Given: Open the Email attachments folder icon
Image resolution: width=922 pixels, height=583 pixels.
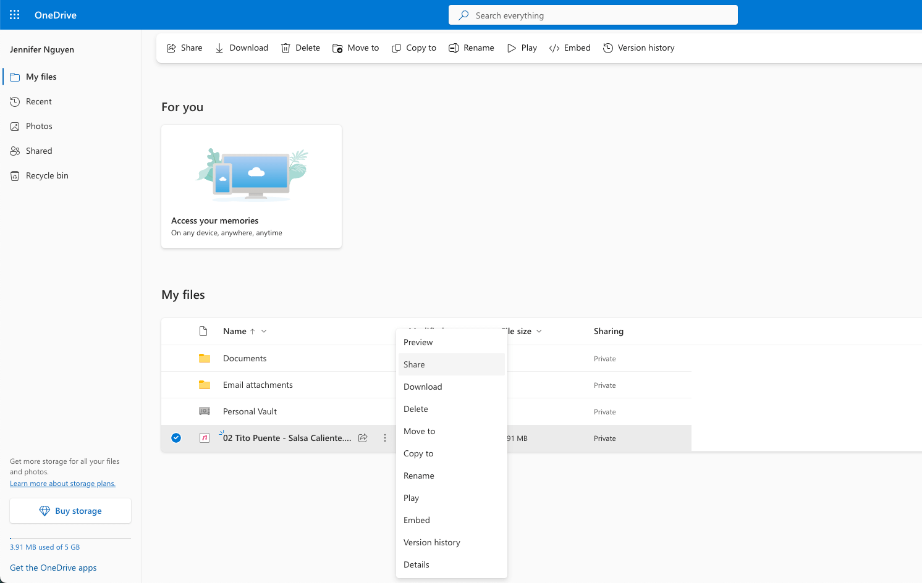Looking at the screenshot, I should tap(205, 385).
